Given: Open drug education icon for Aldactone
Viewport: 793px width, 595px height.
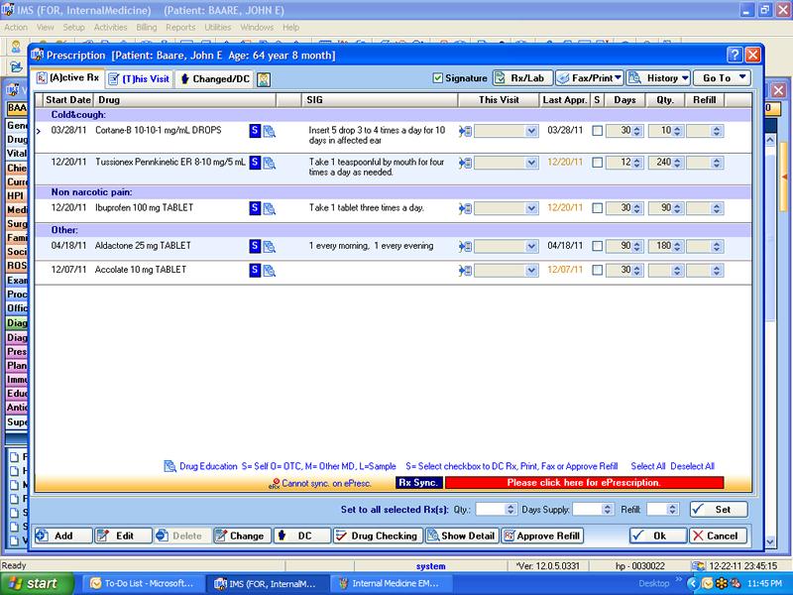Looking at the screenshot, I should [270, 247].
